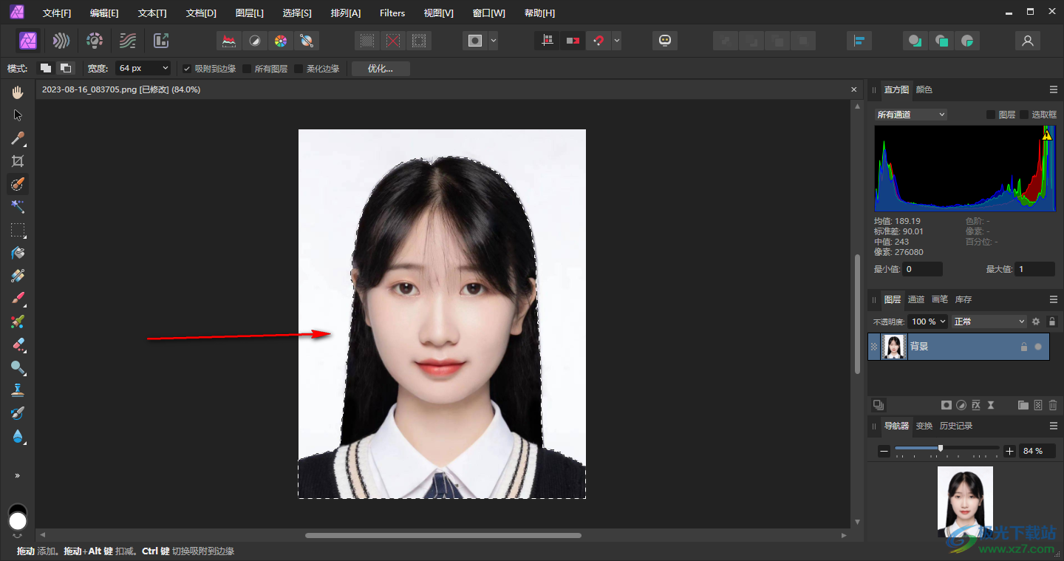The width and height of the screenshot is (1064, 561).
Task: Select the Hand view tool
Action: click(18, 92)
